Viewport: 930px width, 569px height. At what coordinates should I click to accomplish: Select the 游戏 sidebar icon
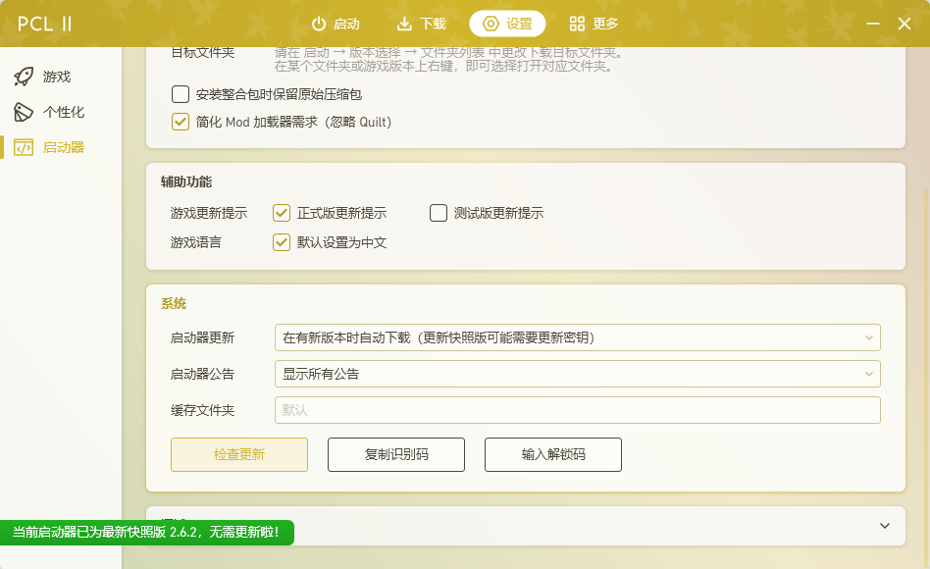pos(23,76)
